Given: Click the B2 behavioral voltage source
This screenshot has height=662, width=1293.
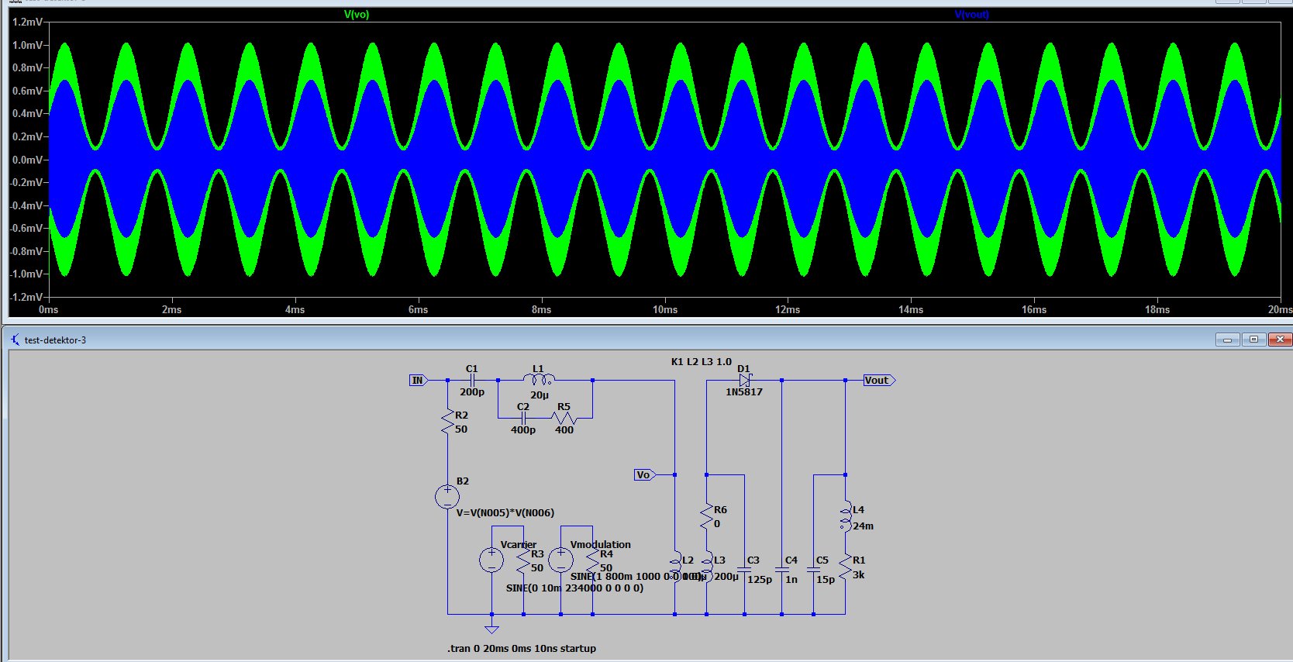Looking at the screenshot, I should [447, 497].
